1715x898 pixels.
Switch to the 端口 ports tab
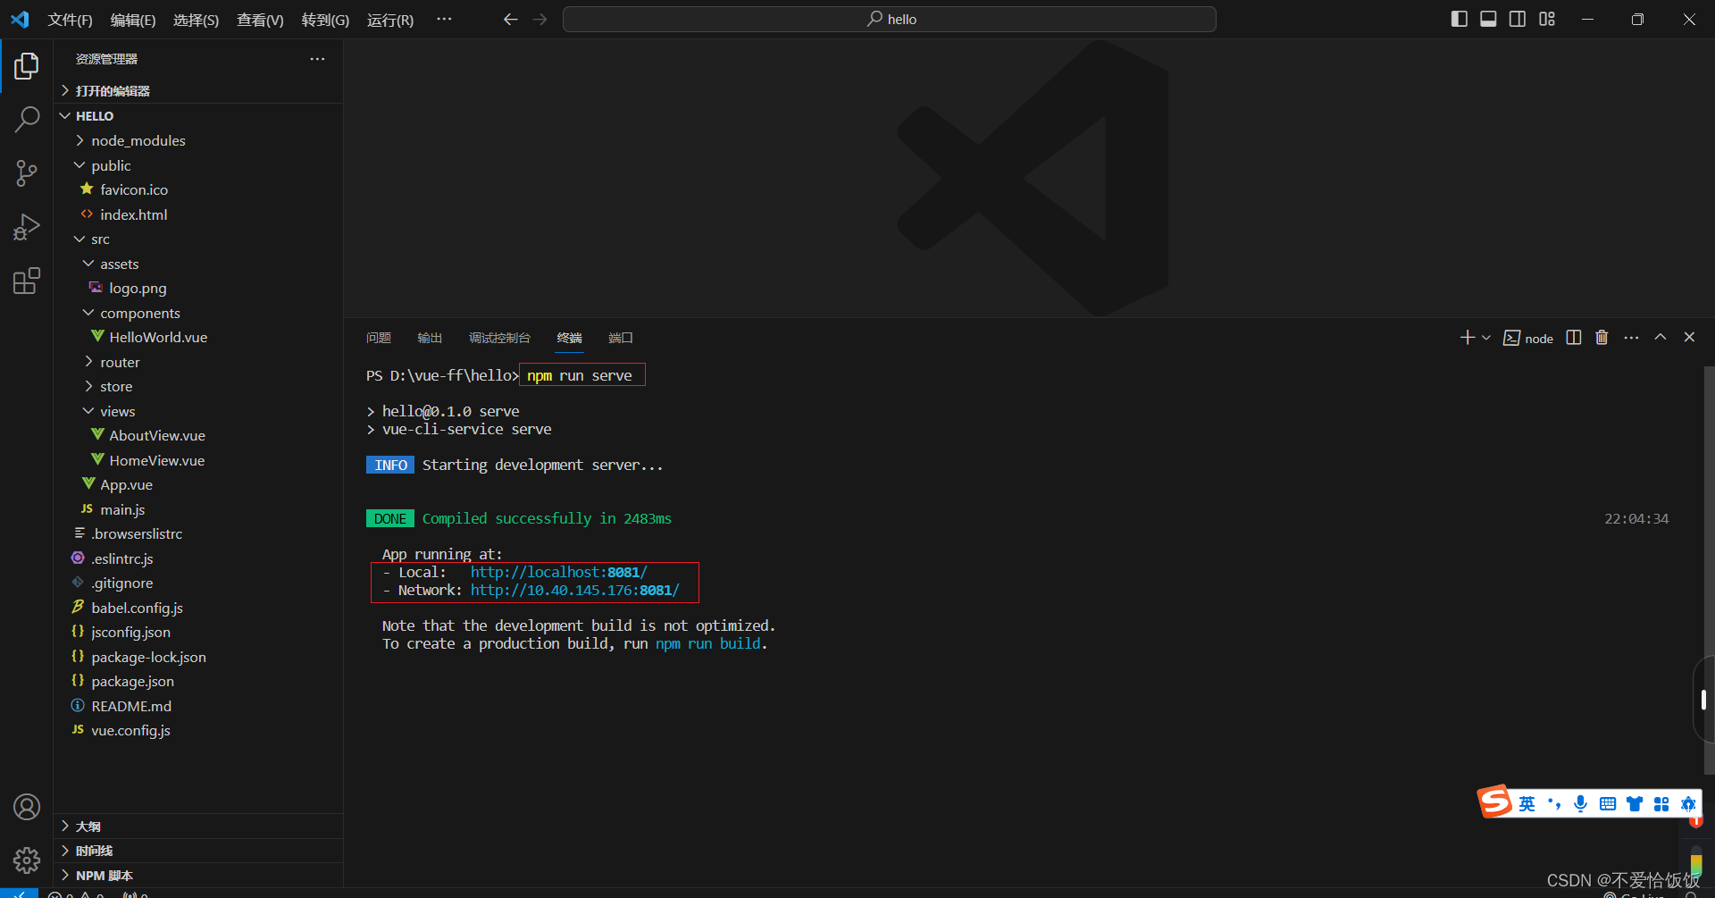pyautogui.click(x=621, y=338)
